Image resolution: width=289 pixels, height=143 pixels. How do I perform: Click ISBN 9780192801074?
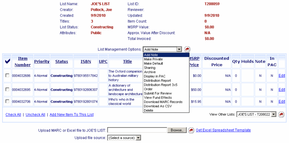coord(86,102)
